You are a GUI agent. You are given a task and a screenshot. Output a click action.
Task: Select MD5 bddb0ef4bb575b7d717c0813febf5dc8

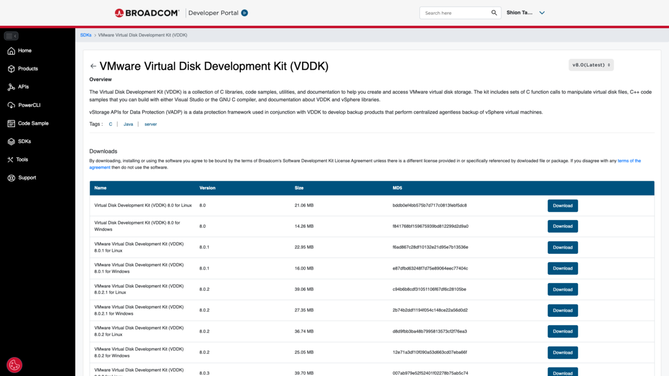pyautogui.click(x=429, y=206)
